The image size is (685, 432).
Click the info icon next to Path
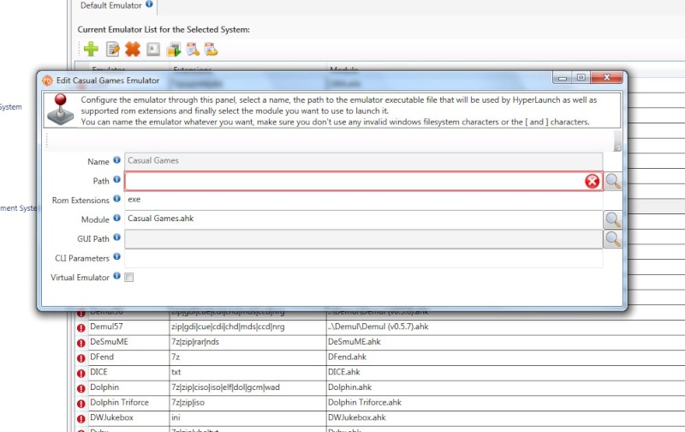116,179
